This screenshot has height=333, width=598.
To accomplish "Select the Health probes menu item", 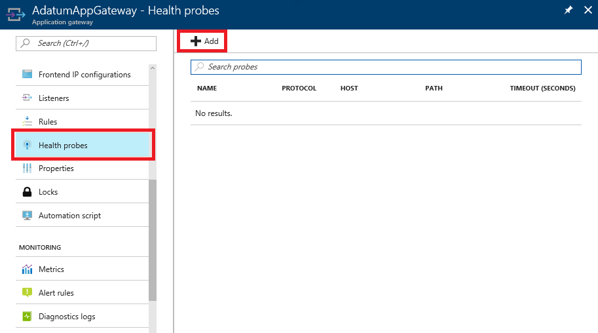I will point(83,145).
